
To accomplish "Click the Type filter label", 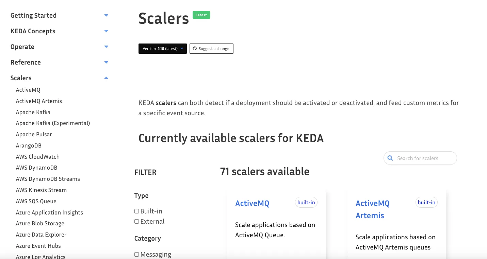I will click(141, 196).
